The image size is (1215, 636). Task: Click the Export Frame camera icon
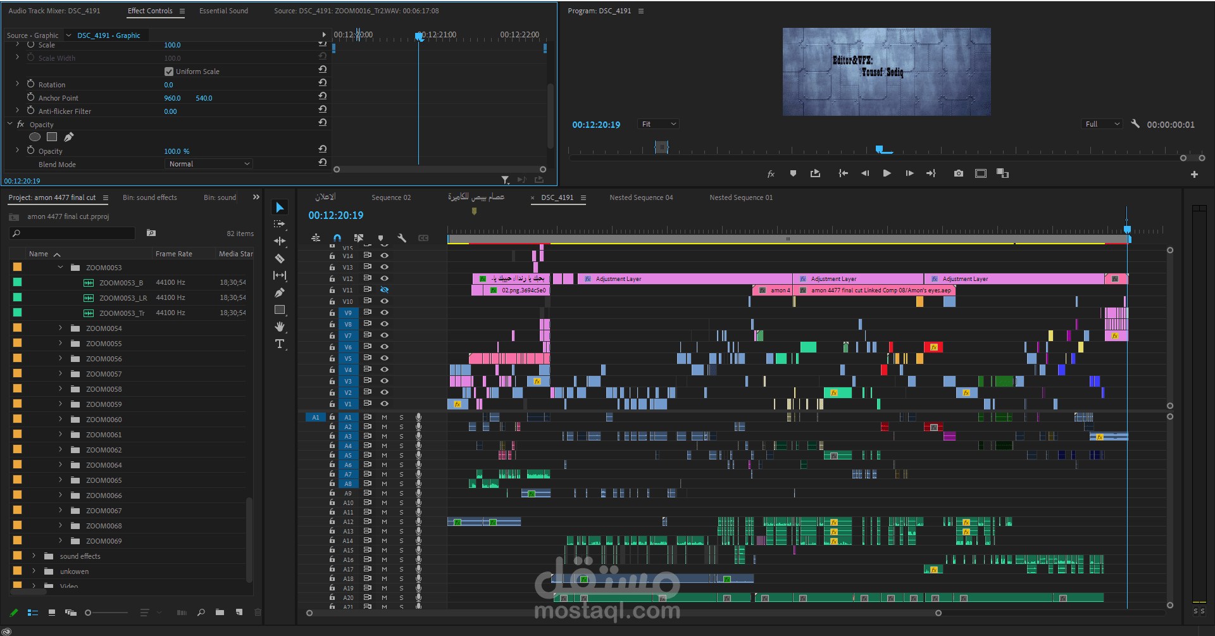(x=958, y=173)
